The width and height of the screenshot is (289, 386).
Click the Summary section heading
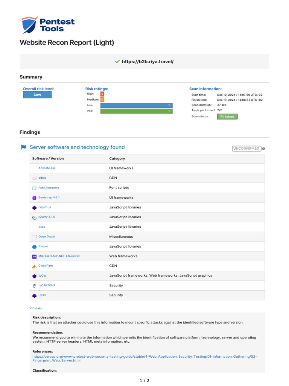point(31,77)
